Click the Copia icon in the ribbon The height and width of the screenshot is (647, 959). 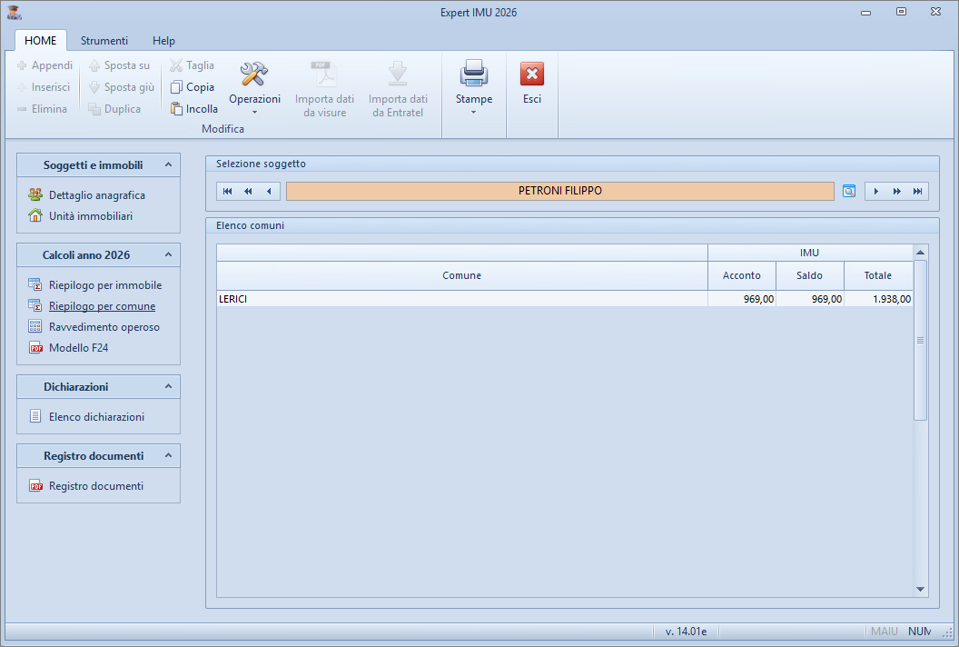pos(177,87)
